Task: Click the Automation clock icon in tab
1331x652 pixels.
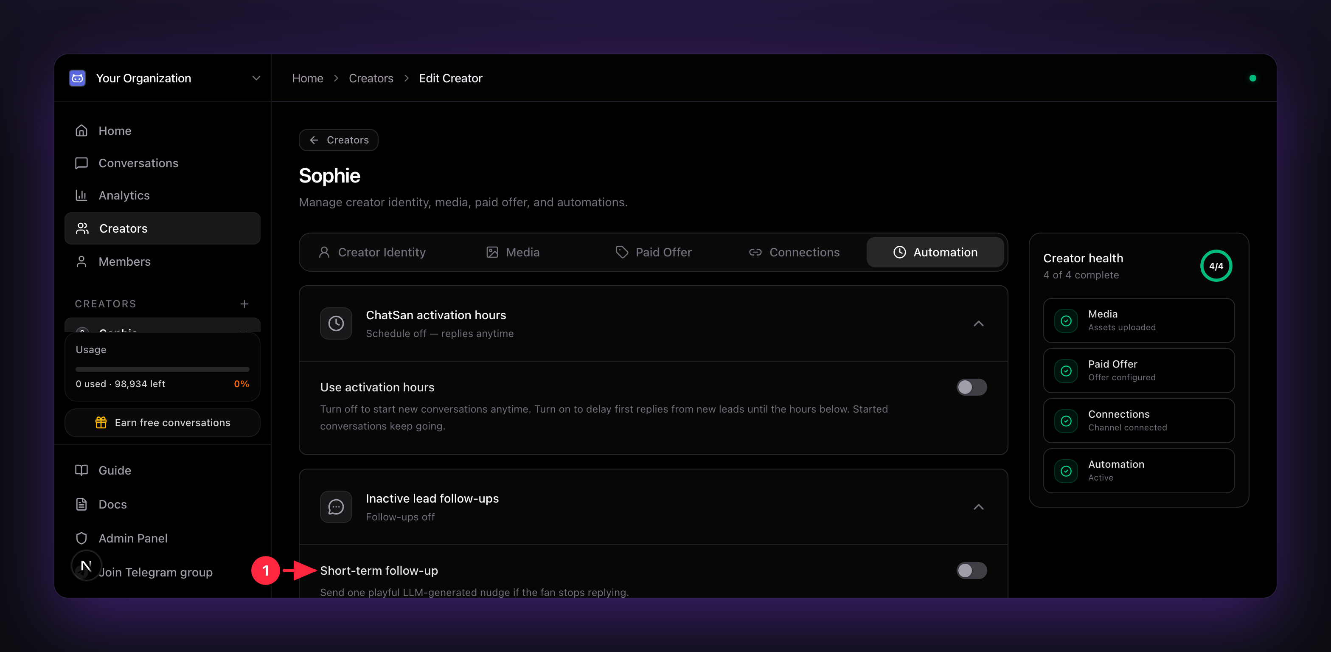Action: (899, 252)
